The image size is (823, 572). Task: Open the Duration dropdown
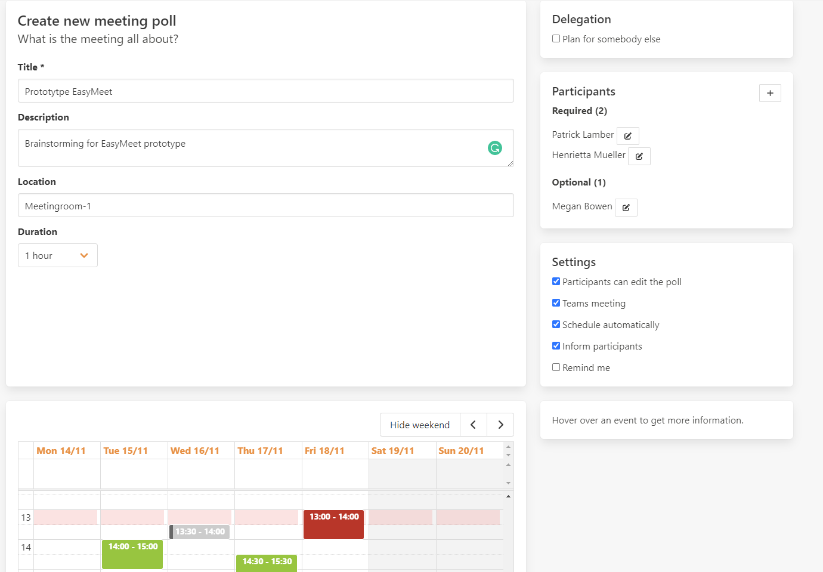tap(57, 255)
